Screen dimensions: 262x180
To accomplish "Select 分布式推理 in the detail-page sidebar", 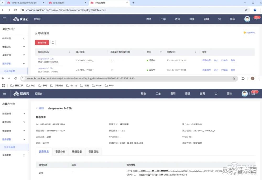I will pyautogui.click(x=9, y=147).
